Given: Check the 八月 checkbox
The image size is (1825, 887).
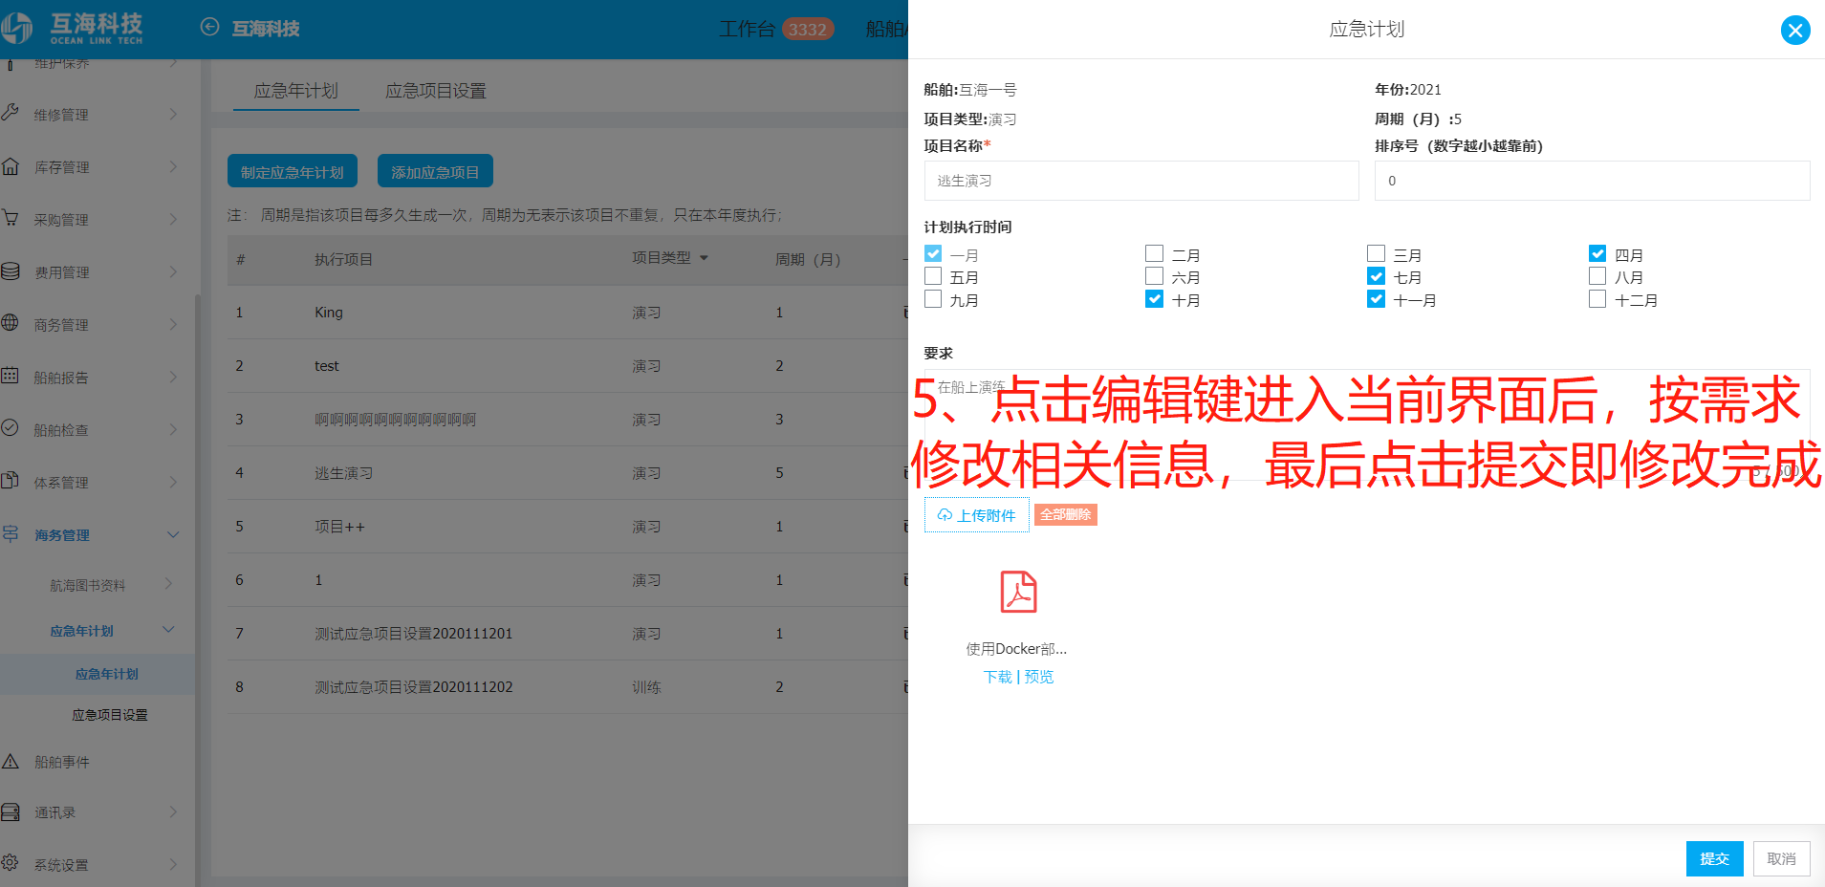Looking at the screenshot, I should pos(1597,276).
